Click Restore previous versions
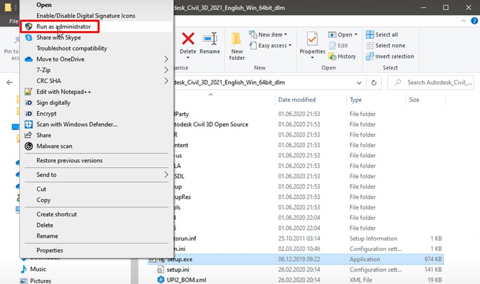480x284 pixels. tap(96, 161)
